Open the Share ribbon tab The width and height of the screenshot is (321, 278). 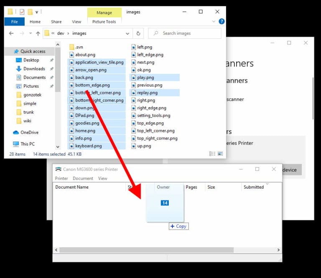coord(56,22)
